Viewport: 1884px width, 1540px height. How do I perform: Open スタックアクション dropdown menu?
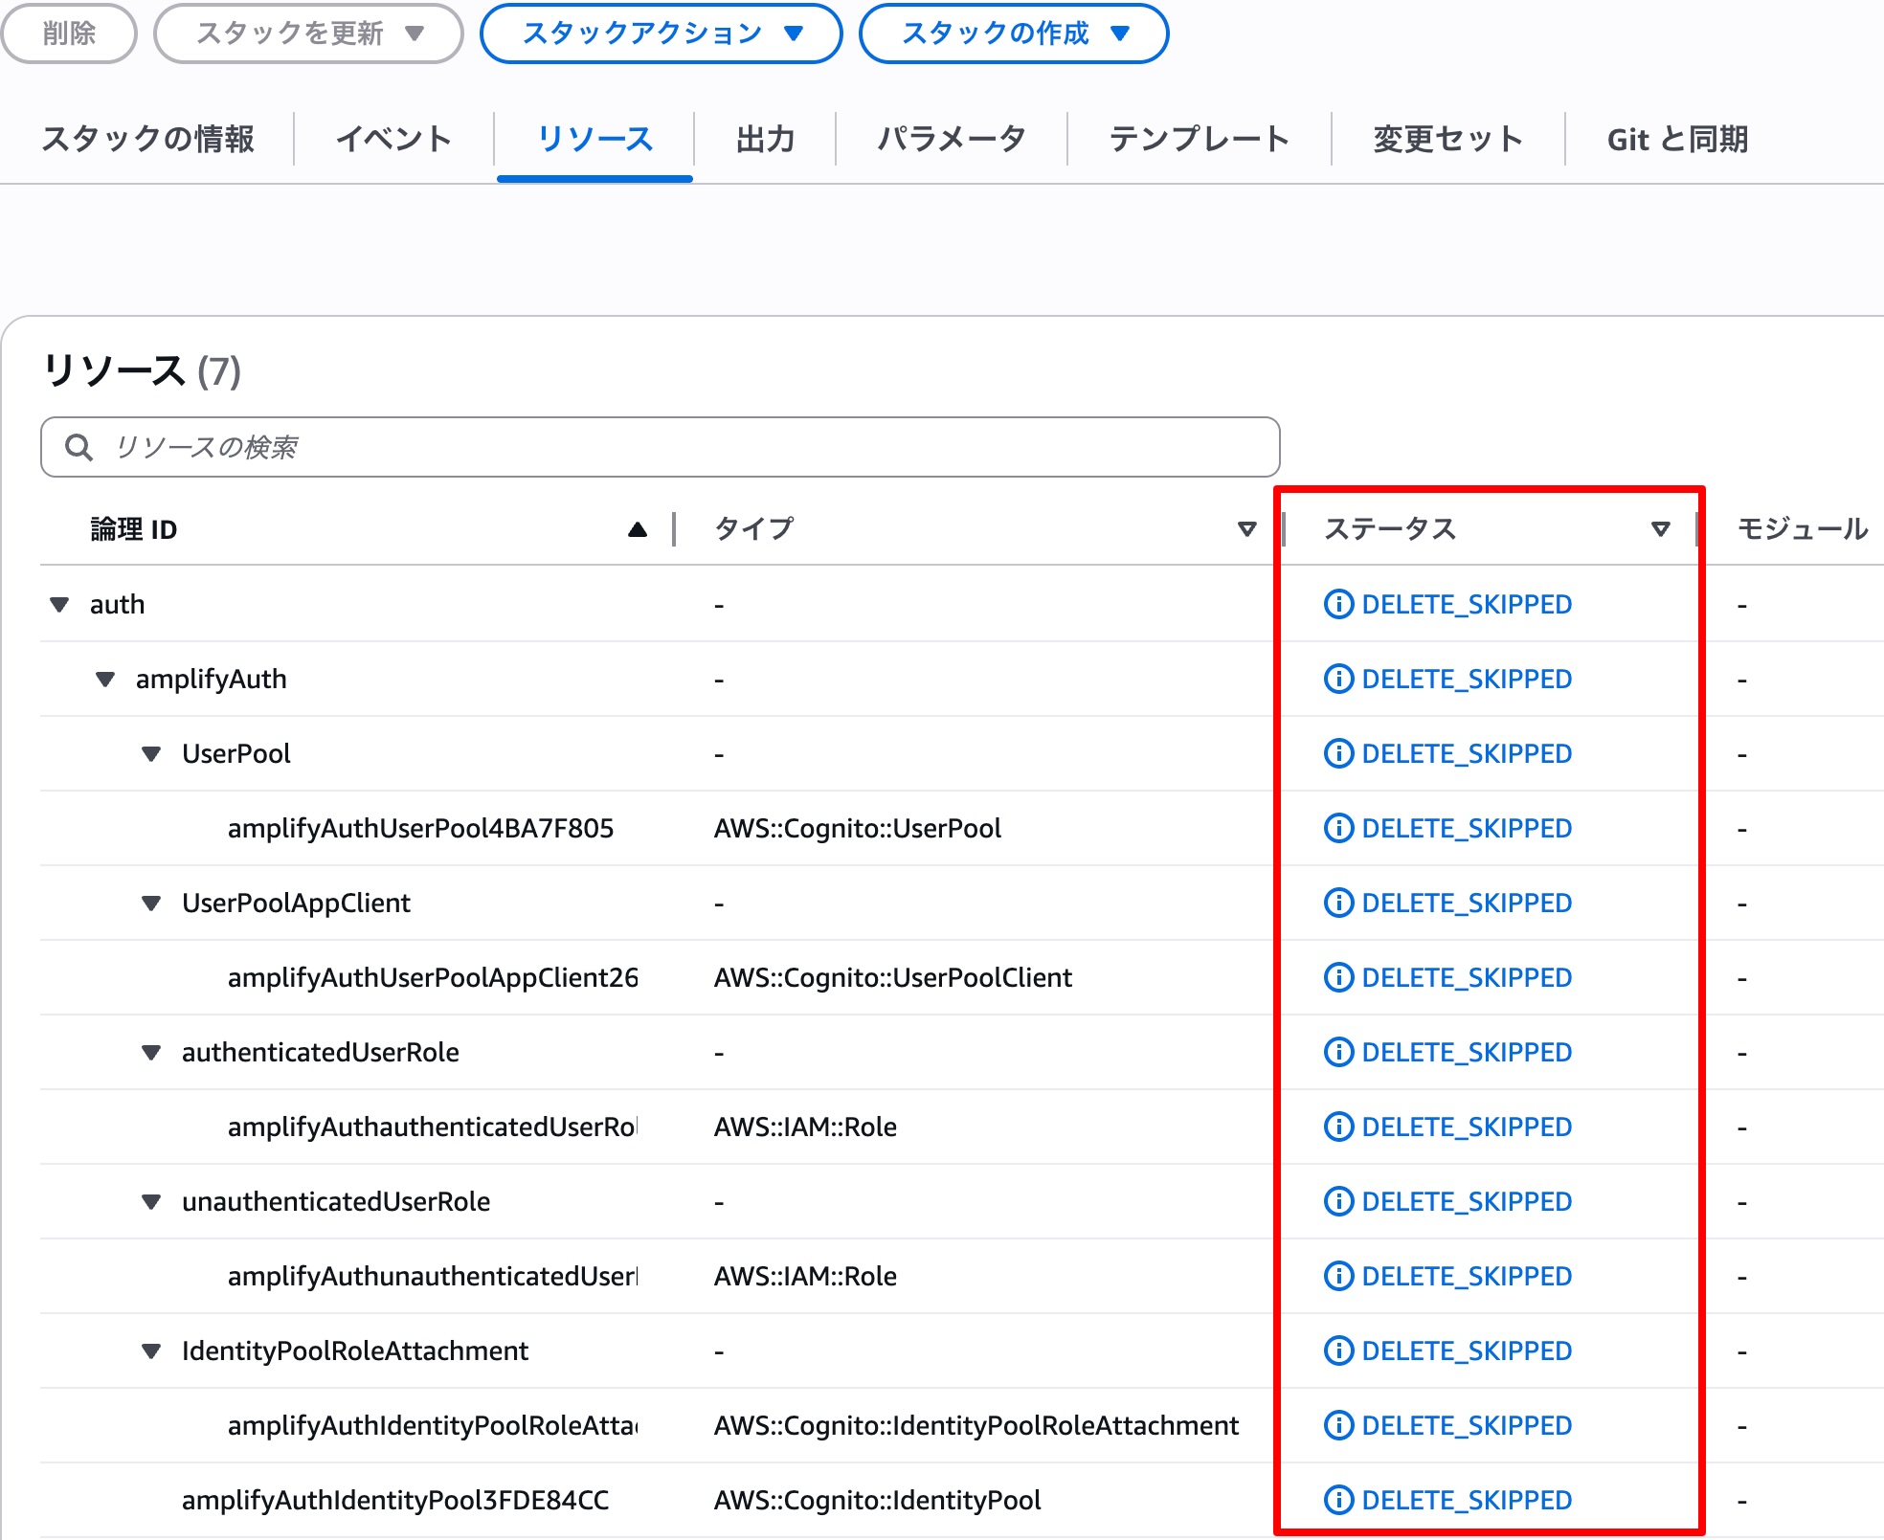click(661, 33)
